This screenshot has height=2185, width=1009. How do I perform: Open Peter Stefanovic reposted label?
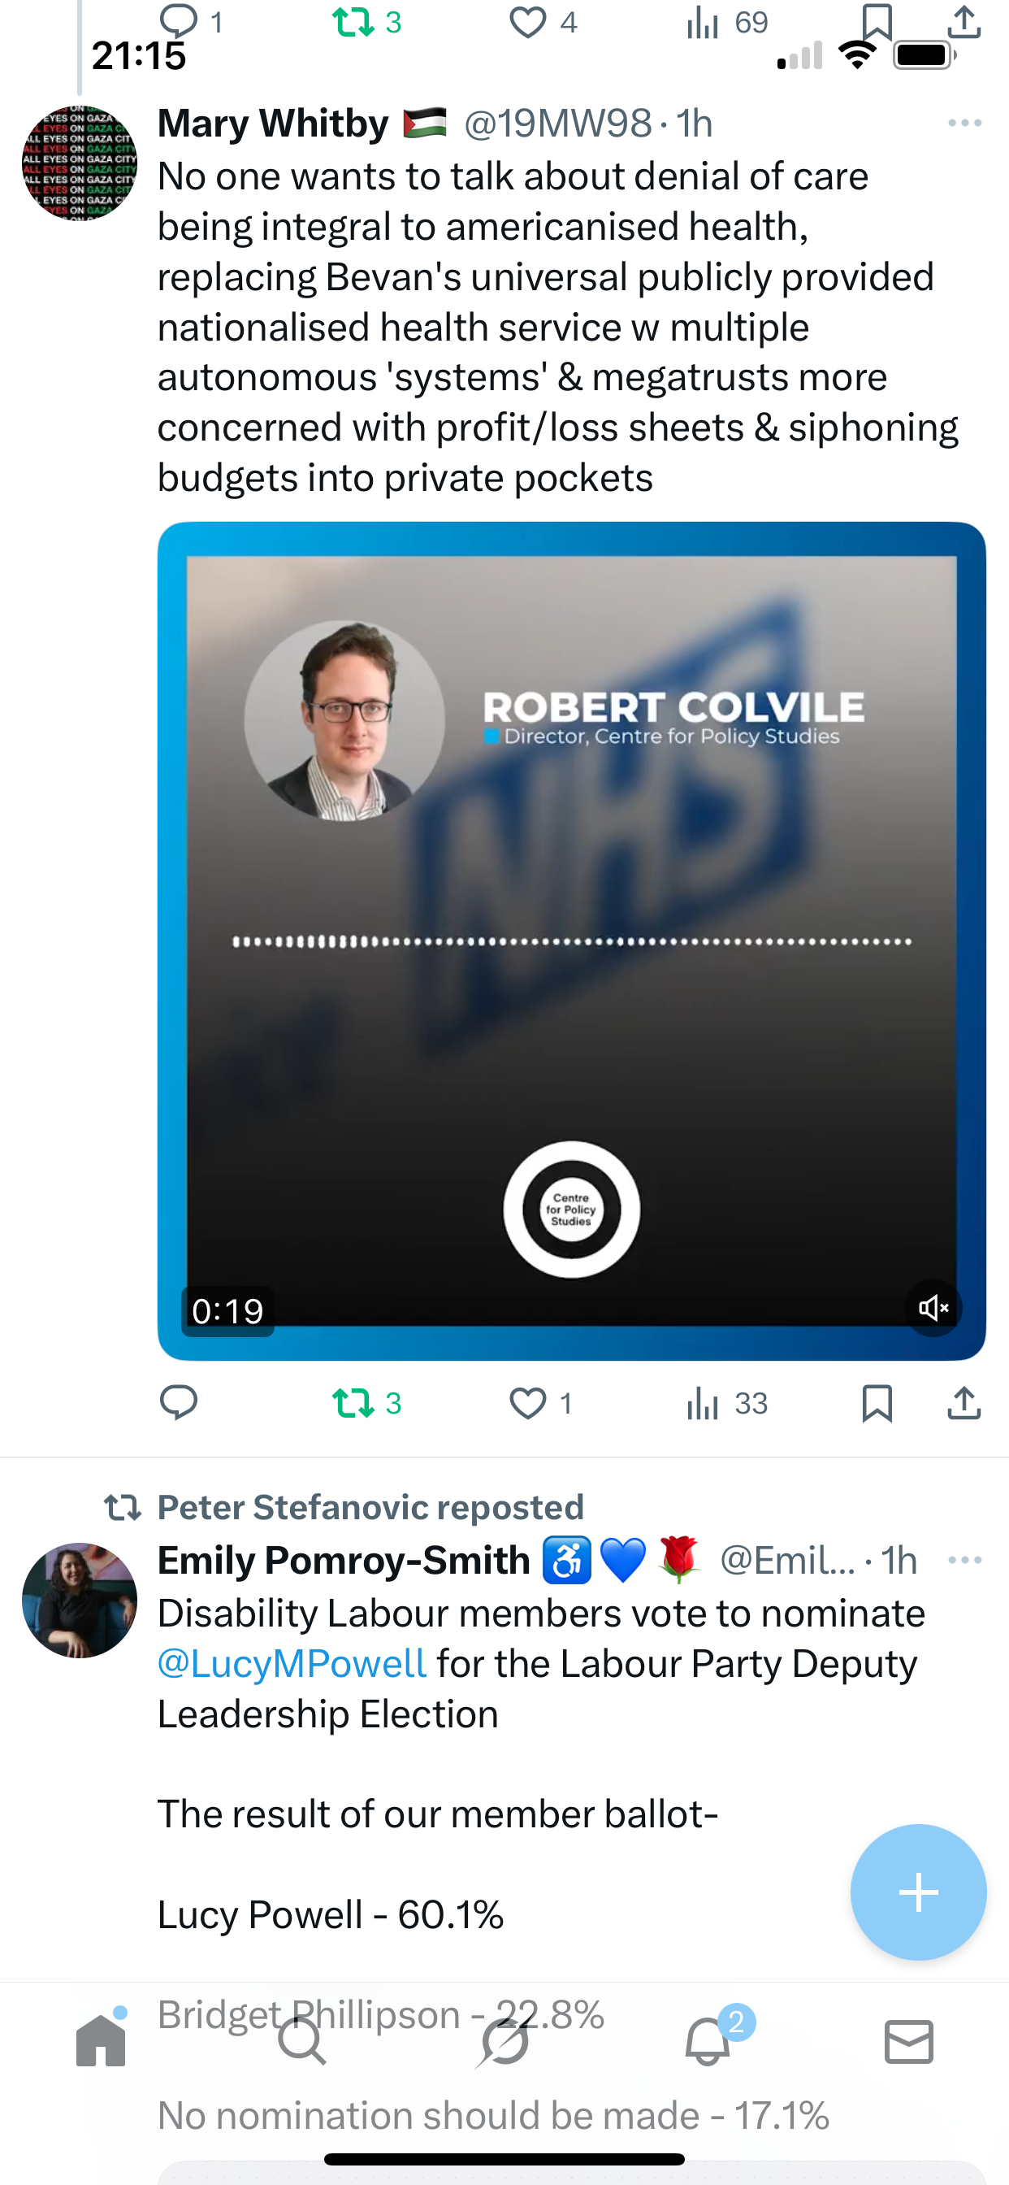tap(370, 1507)
